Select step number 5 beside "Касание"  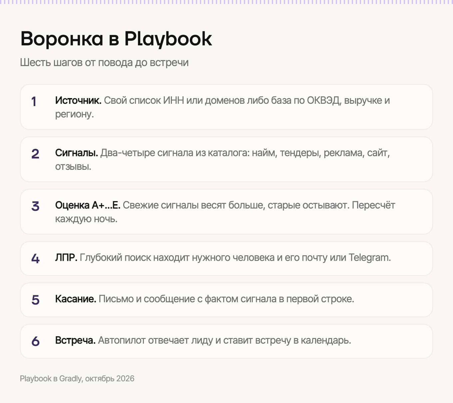pyautogui.click(x=35, y=300)
